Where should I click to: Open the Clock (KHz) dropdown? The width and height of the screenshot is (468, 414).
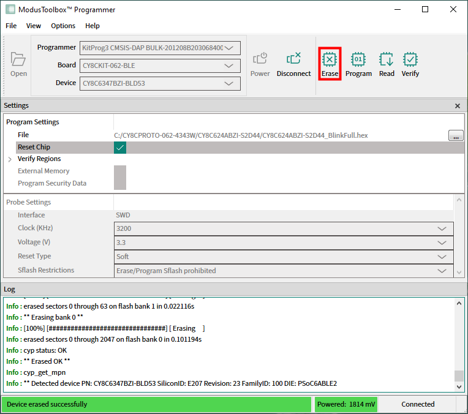(x=284, y=228)
